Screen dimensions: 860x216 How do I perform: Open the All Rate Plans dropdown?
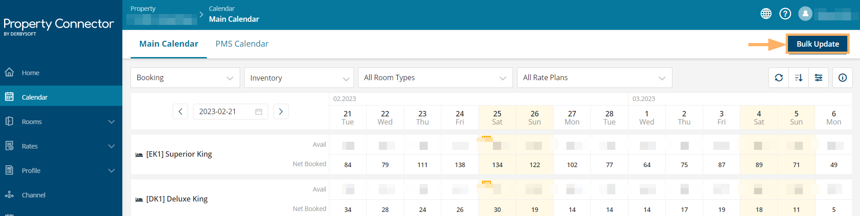coord(594,78)
